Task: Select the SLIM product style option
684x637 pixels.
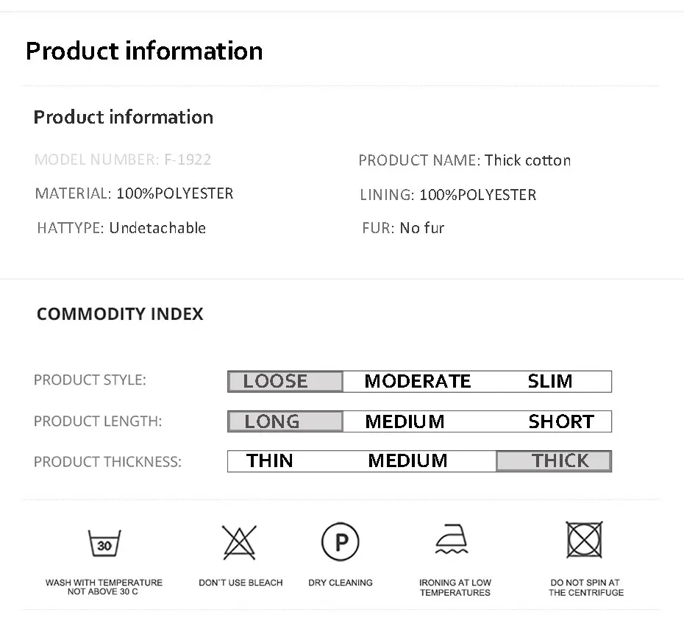Action: (550, 381)
